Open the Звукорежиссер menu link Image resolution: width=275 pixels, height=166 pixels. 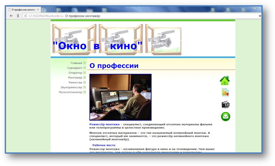(x=71, y=87)
